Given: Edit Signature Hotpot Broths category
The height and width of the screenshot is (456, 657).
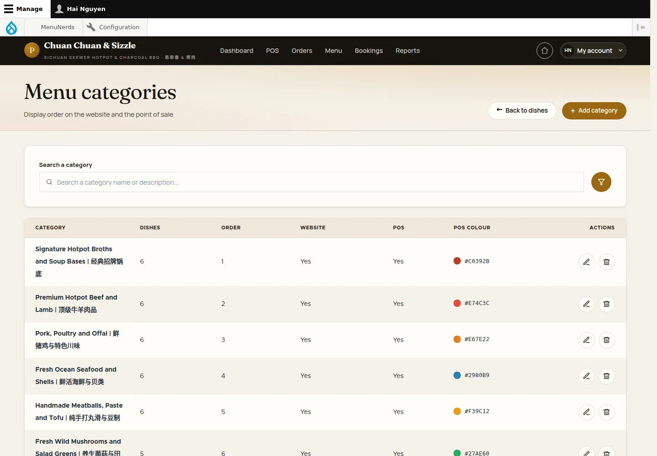Looking at the screenshot, I should [587, 262].
